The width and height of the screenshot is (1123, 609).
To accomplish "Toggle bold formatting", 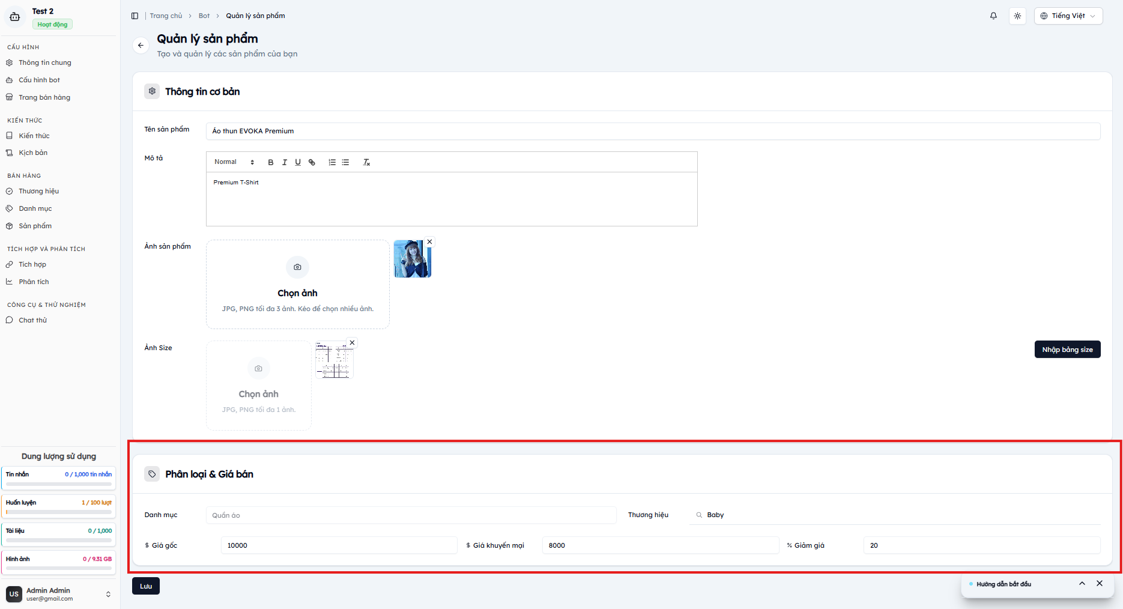I will point(271,162).
